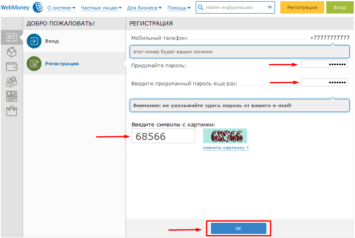Open the box package sidebar icon

pos(11,52)
